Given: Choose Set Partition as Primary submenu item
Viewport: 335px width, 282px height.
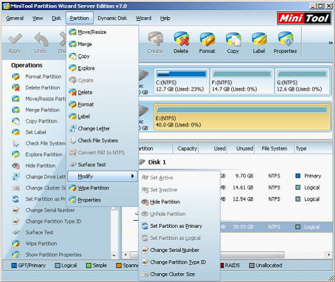Looking at the screenshot, I should pyautogui.click(x=179, y=226).
